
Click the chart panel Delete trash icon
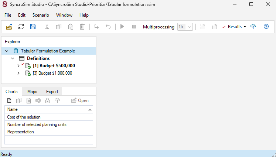(x=28, y=101)
